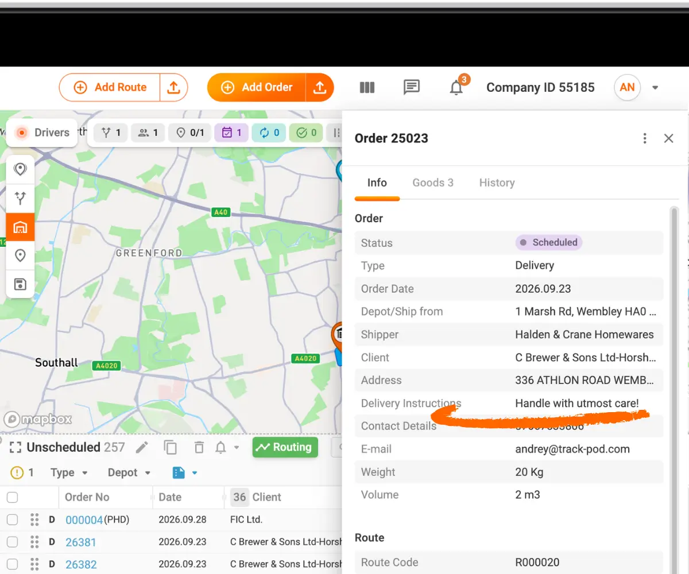The image size is (689, 574).
Task: Click the save disk icon on map toolbar
Action: coord(20,284)
